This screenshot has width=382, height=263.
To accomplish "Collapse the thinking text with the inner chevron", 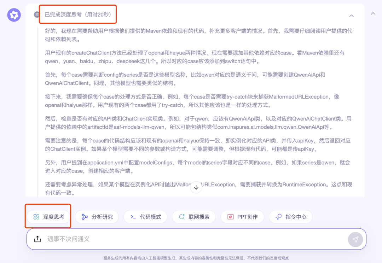I will [351, 16].
